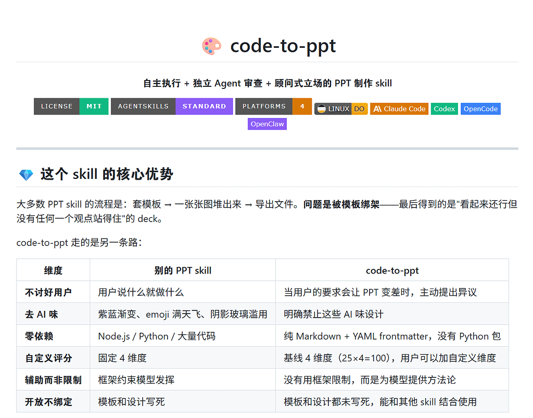Click the table header 'code-to-ppt'

point(392,271)
